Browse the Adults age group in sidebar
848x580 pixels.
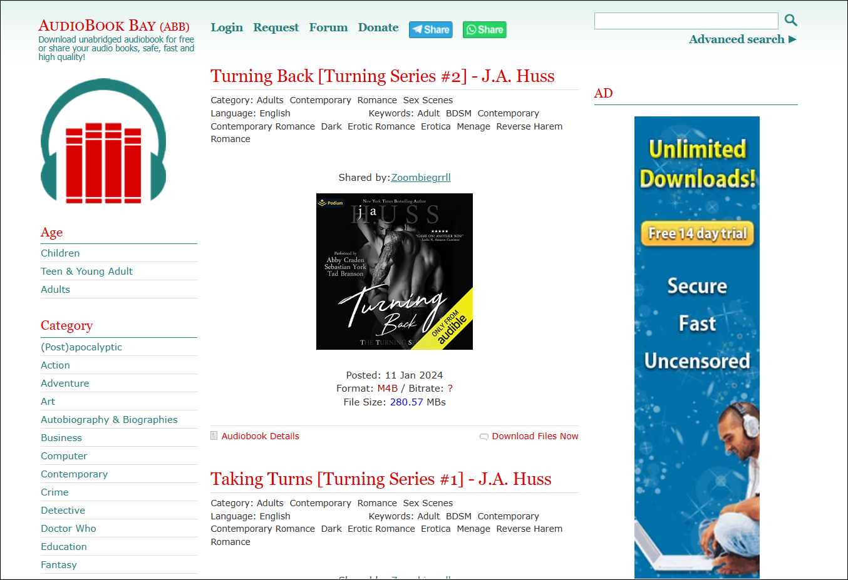tap(56, 290)
